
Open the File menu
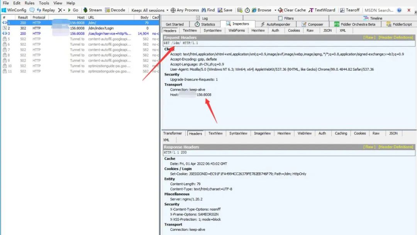[5, 3]
